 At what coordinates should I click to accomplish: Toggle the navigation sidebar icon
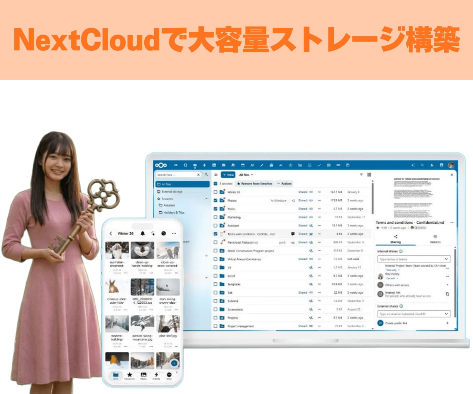click(216, 175)
